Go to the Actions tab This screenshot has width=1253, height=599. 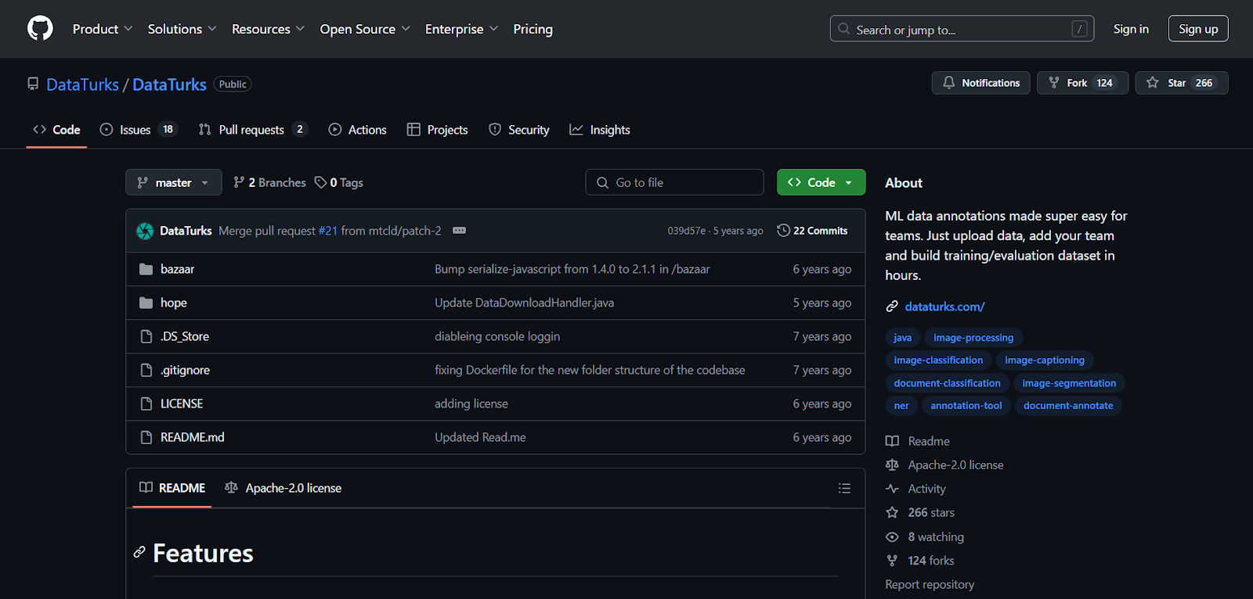pyautogui.click(x=357, y=130)
